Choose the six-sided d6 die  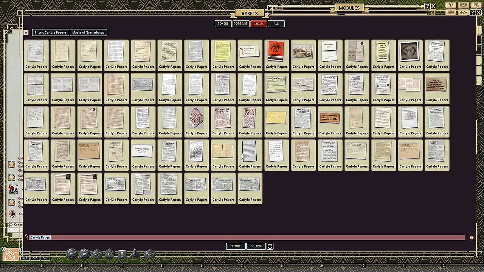(122, 254)
